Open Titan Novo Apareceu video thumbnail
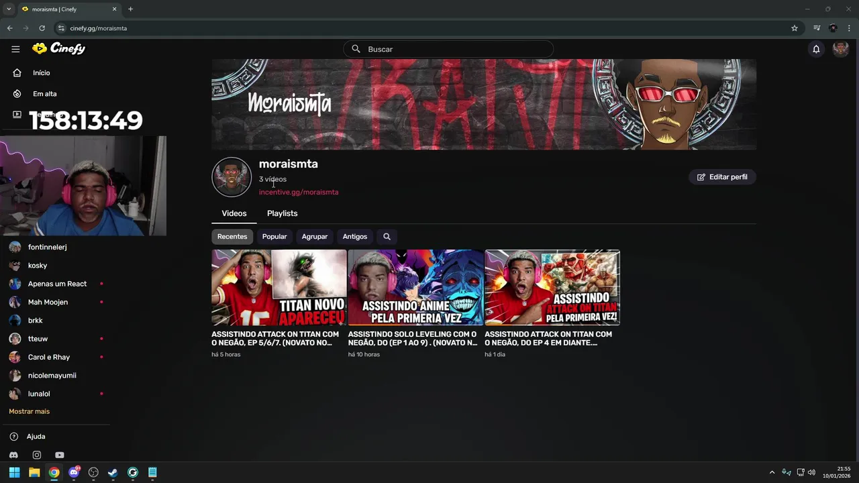Image resolution: width=859 pixels, height=483 pixels. (279, 287)
